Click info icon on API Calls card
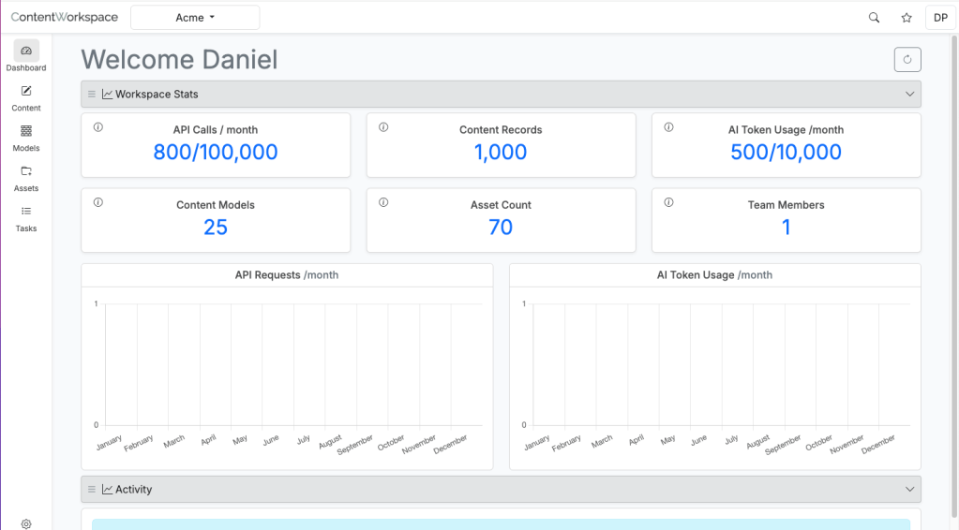The image size is (959, 530). click(x=98, y=127)
